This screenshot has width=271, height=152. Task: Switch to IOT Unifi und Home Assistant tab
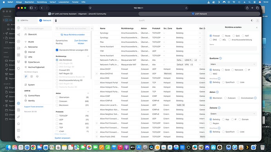pos(77,14)
